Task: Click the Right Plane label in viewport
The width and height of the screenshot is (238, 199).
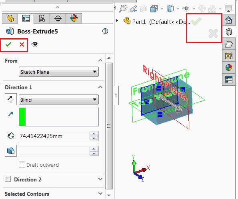Action: (165, 83)
